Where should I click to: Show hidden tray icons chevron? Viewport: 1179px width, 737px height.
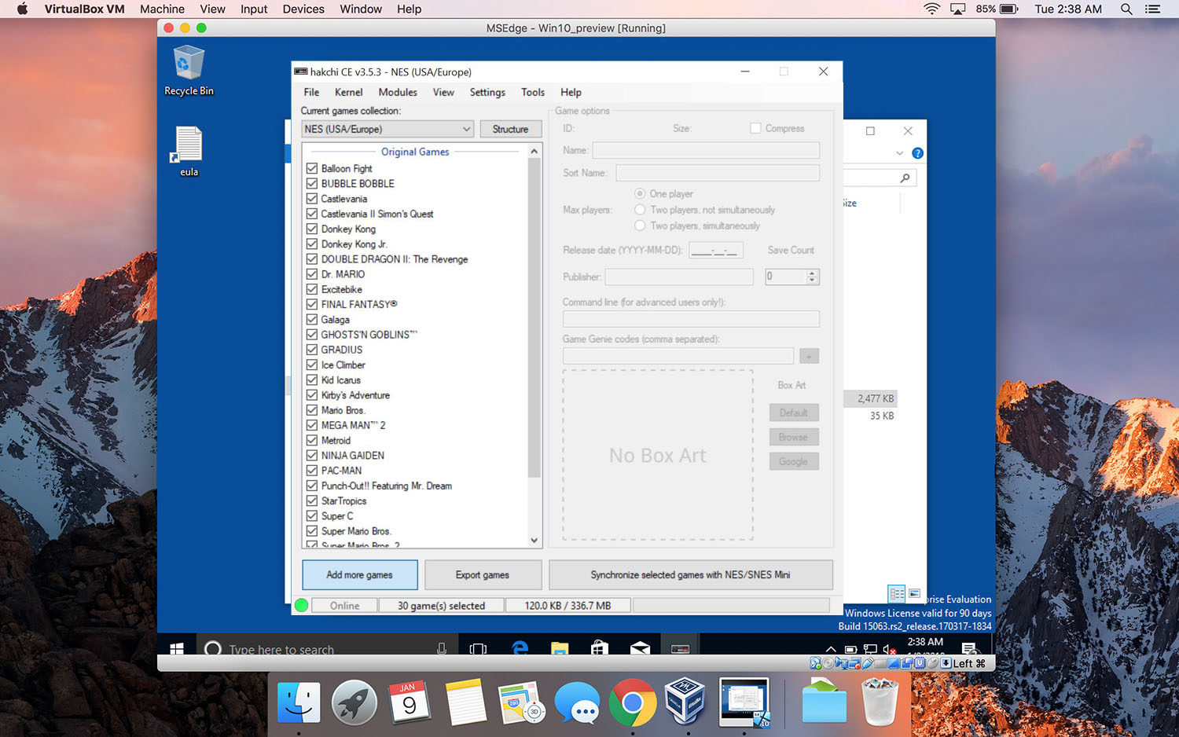831,649
